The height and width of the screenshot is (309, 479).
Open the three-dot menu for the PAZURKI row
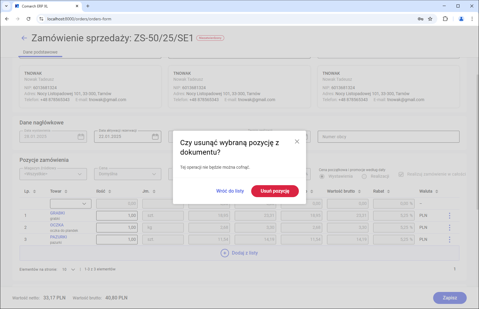[x=449, y=240]
